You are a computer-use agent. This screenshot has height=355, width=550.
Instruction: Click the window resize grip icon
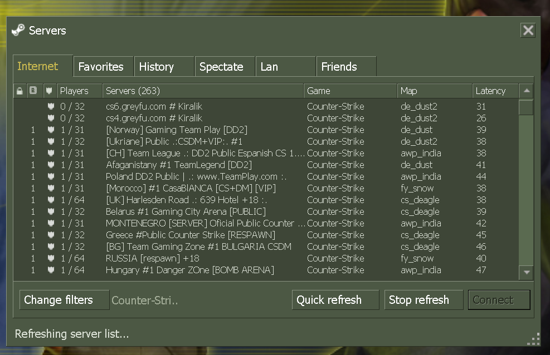[534, 339]
